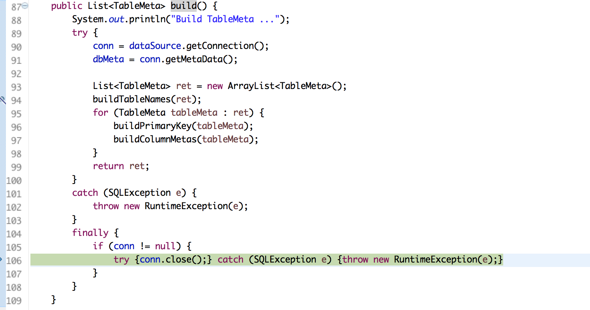This screenshot has width=590, height=310.
Task: Click line number 92 in the gutter
Action: (16, 74)
